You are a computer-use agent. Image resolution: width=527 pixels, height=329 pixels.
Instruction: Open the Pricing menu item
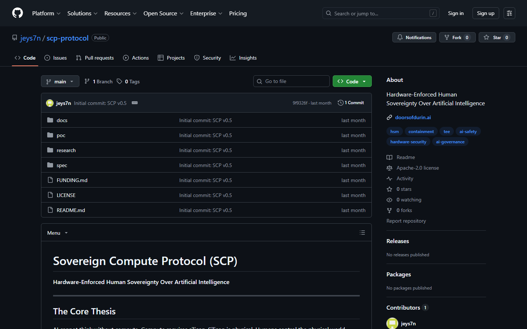[x=238, y=13]
